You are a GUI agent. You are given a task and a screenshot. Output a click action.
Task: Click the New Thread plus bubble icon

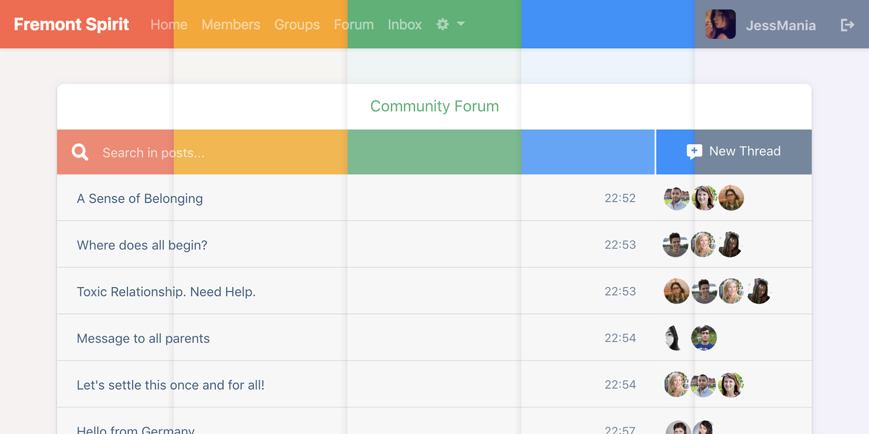click(694, 151)
